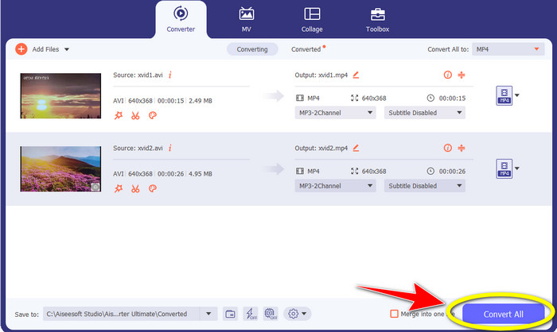Switch to the MV tab
The image size is (557, 332).
click(247, 19)
